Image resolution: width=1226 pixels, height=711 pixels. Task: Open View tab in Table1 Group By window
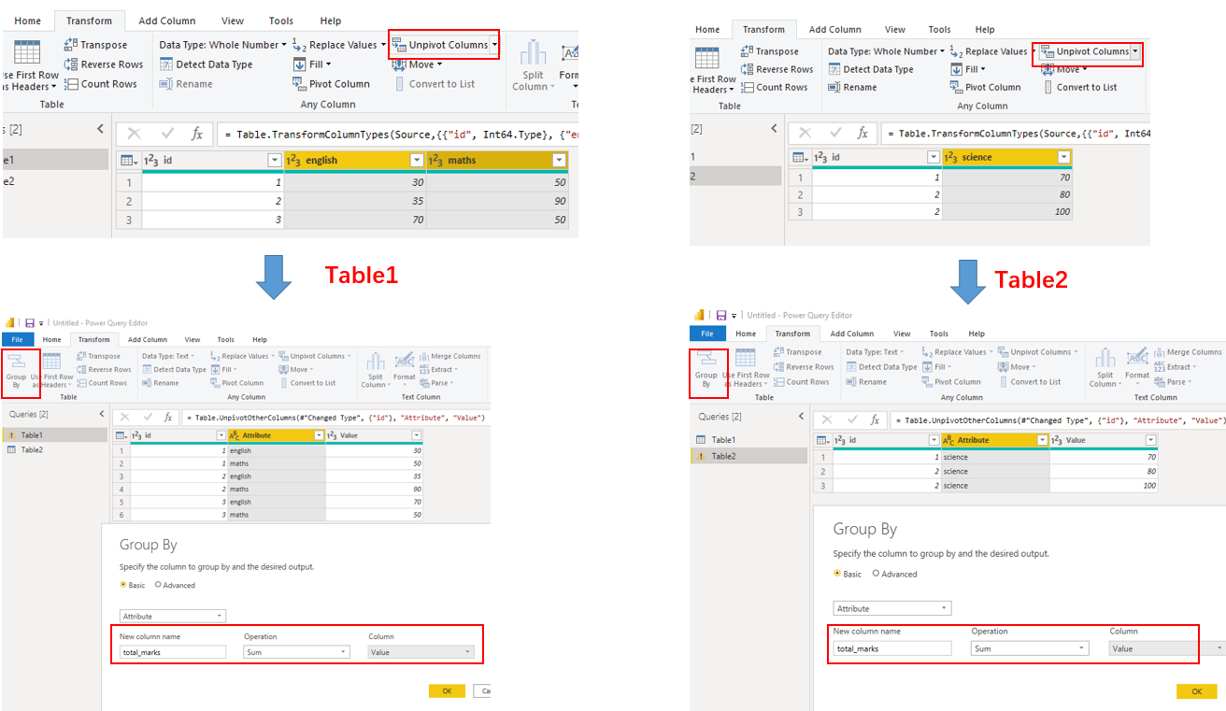192,340
